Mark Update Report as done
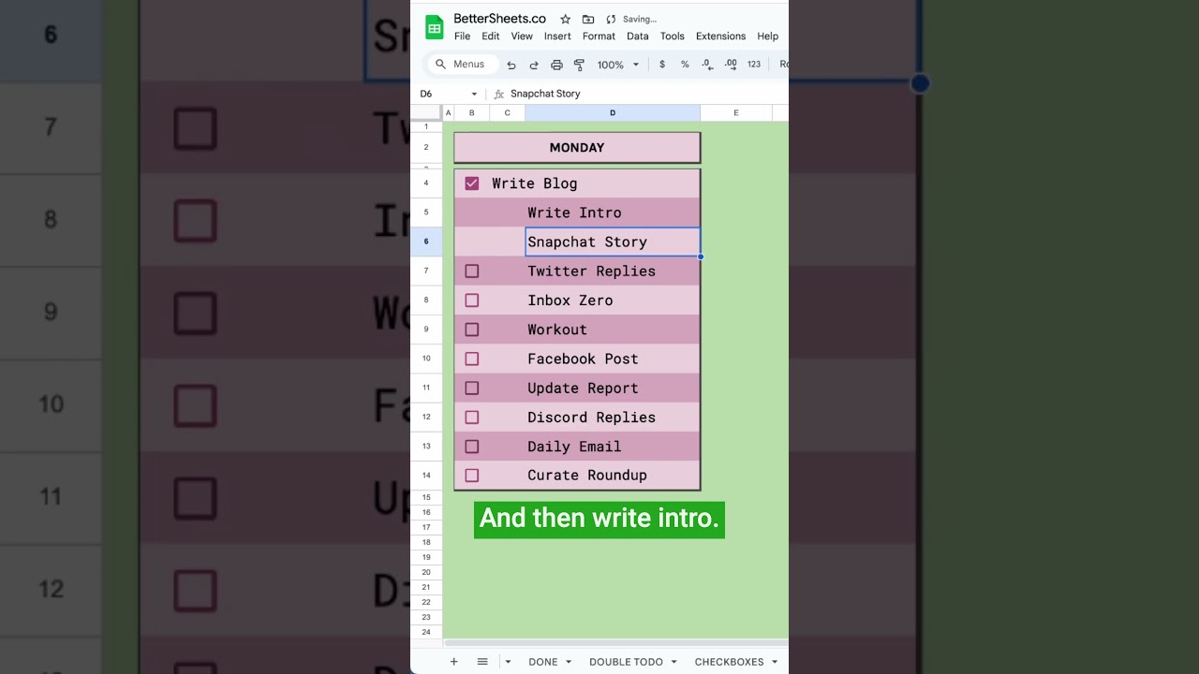This screenshot has width=1199, height=674. point(472,388)
